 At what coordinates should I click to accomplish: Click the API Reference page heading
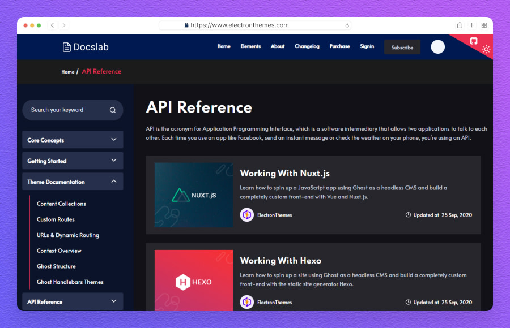point(199,107)
